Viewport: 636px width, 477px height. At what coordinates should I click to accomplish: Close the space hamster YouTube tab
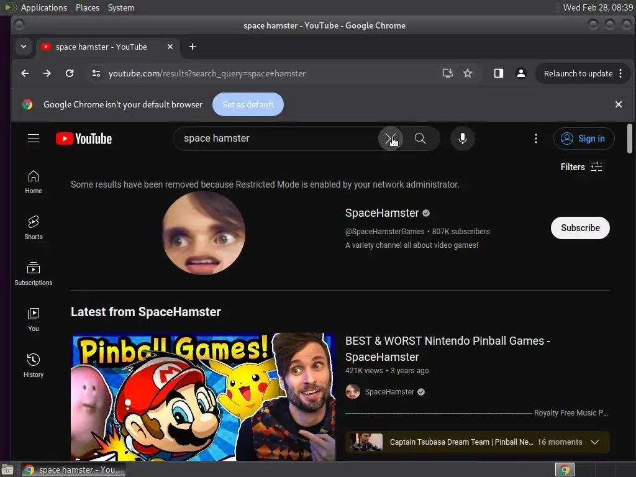pos(170,47)
